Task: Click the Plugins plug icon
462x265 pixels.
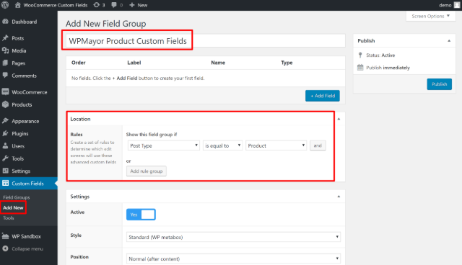Action: (5, 133)
